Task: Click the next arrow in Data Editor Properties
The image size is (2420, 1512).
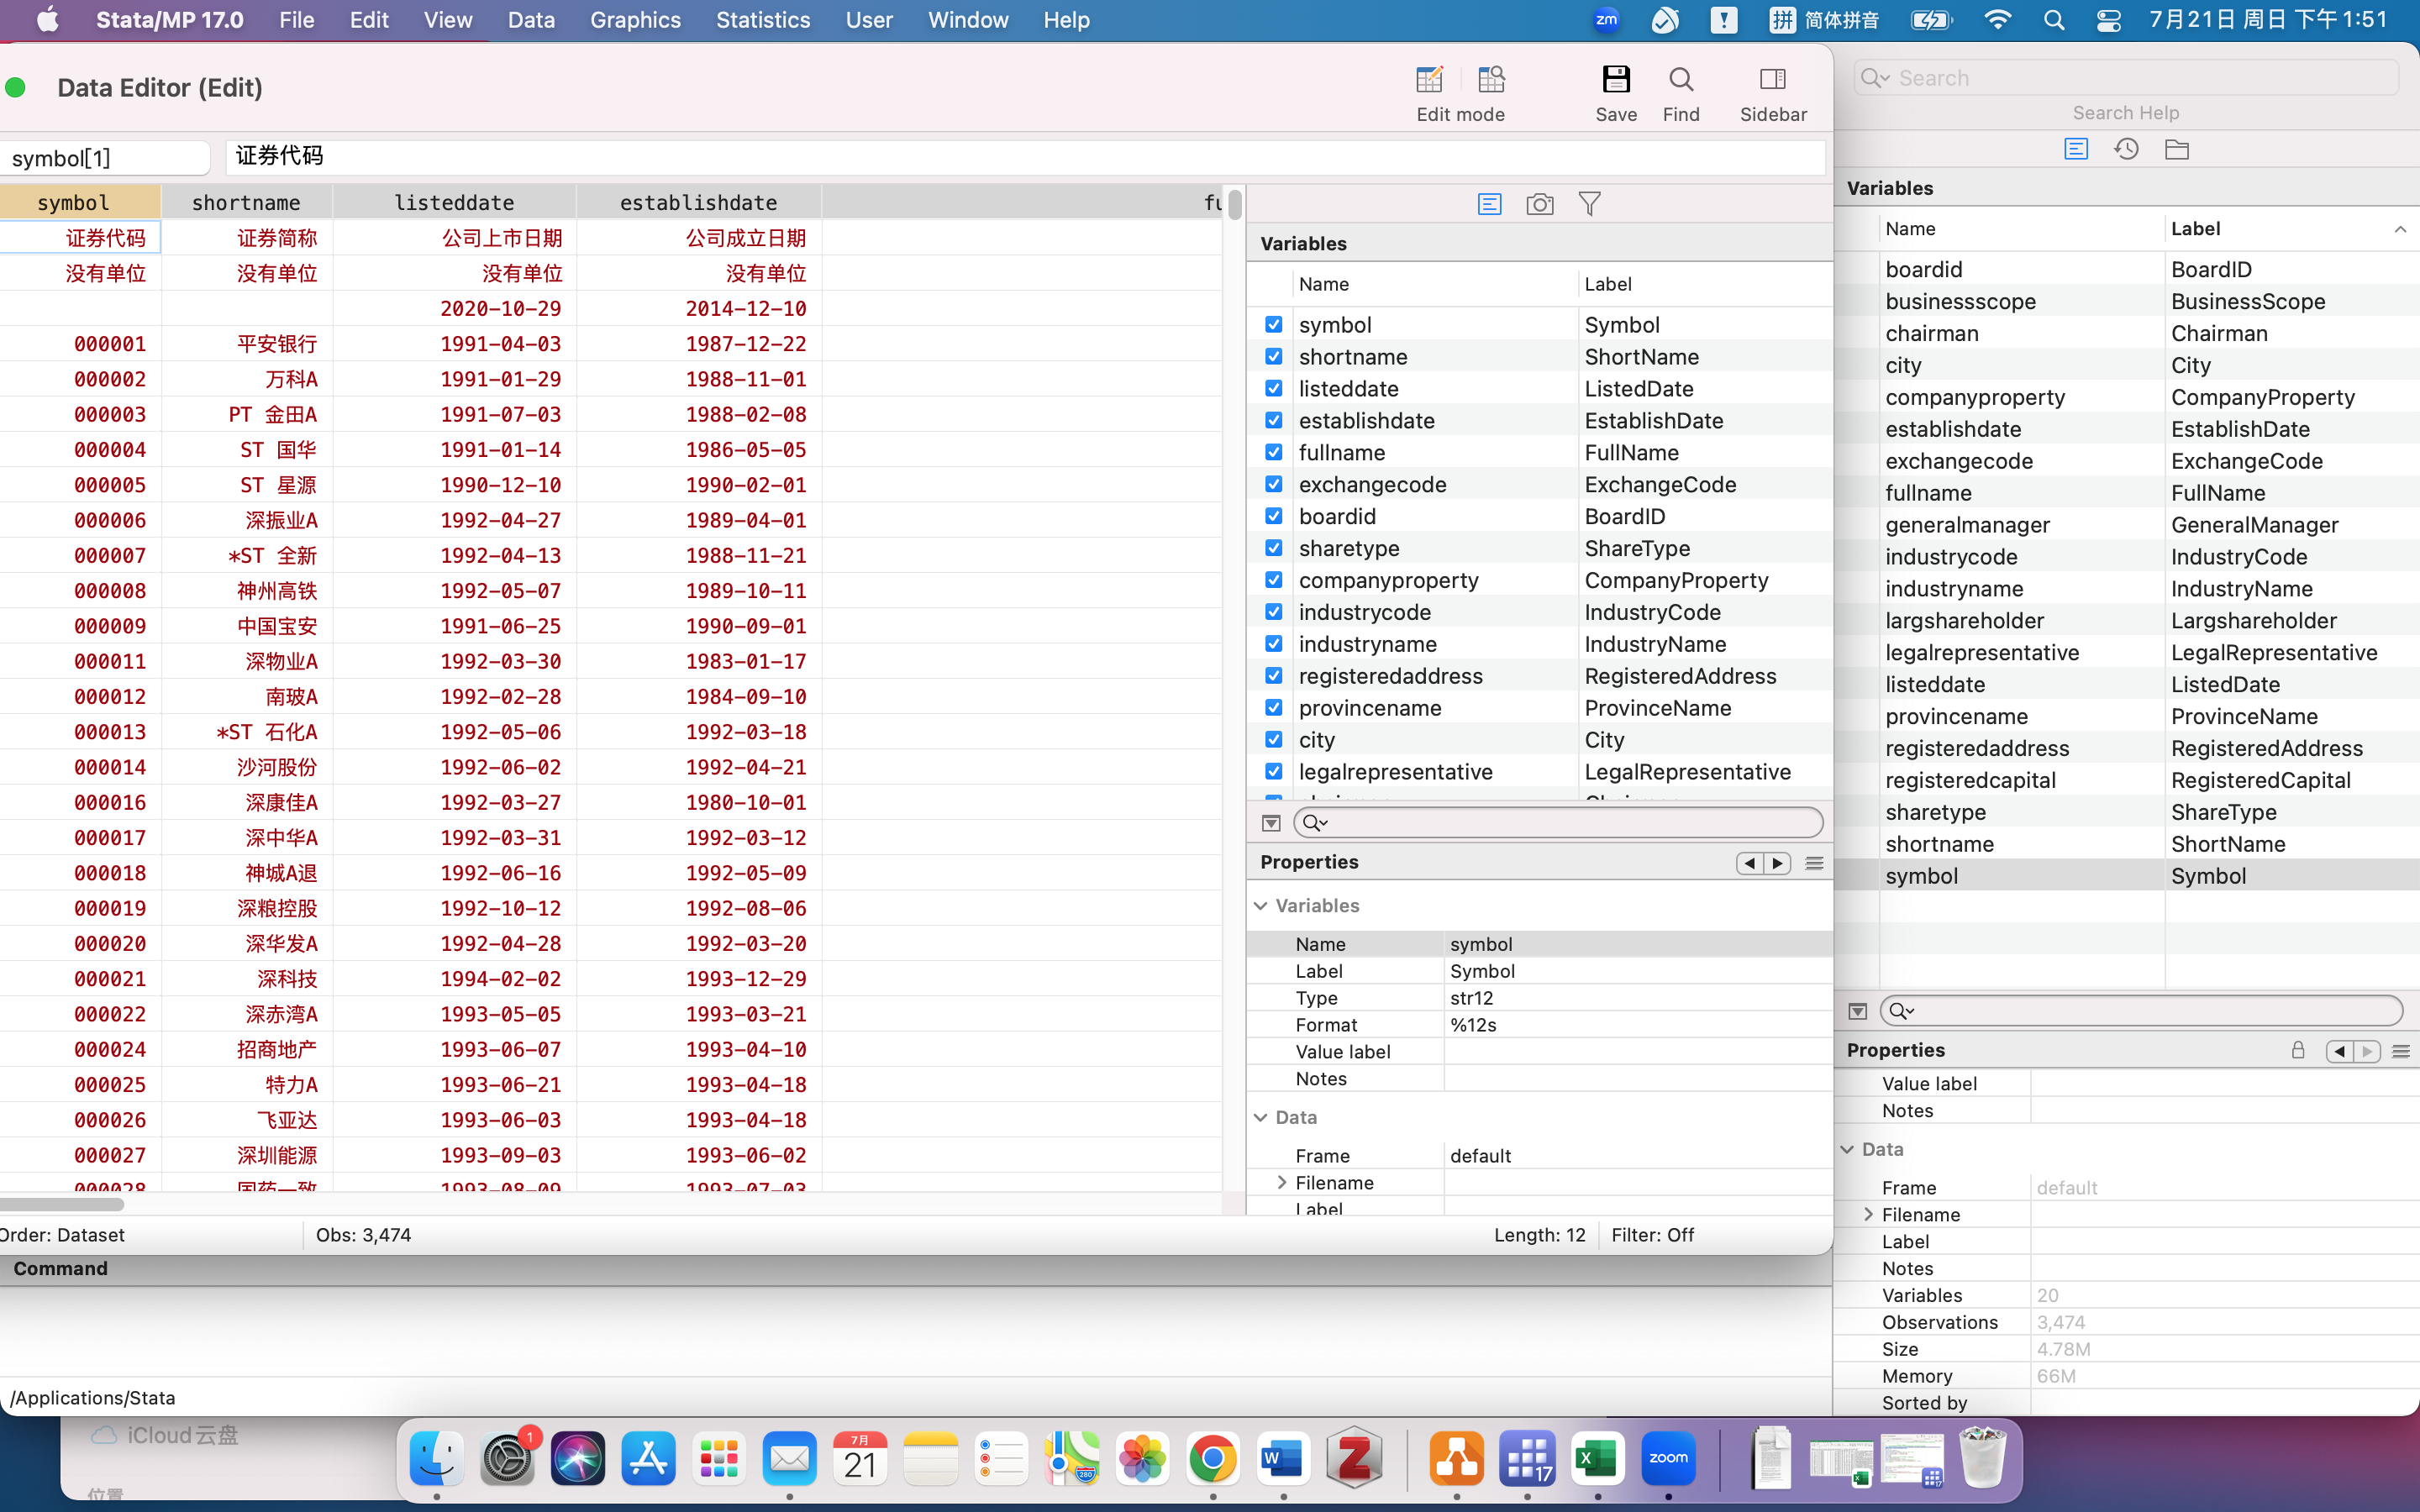Action: (x=1777, y=863)
